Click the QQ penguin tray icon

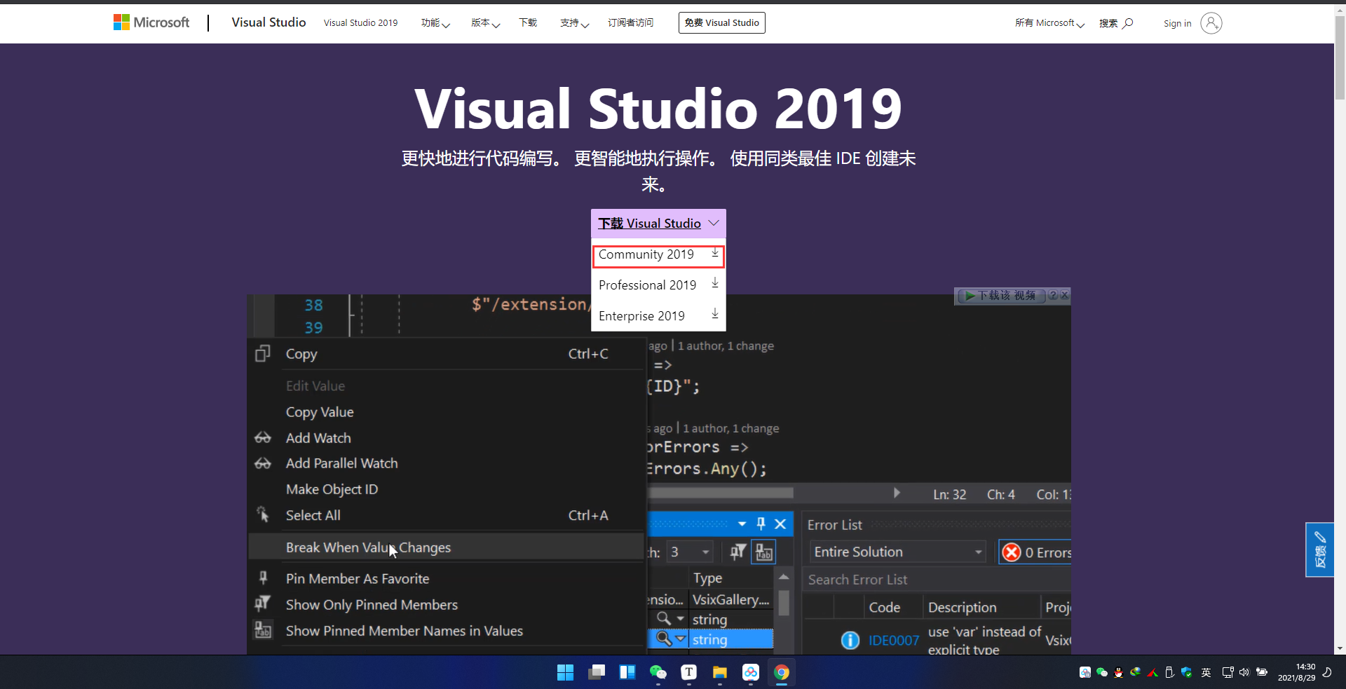click(1118, 673)
